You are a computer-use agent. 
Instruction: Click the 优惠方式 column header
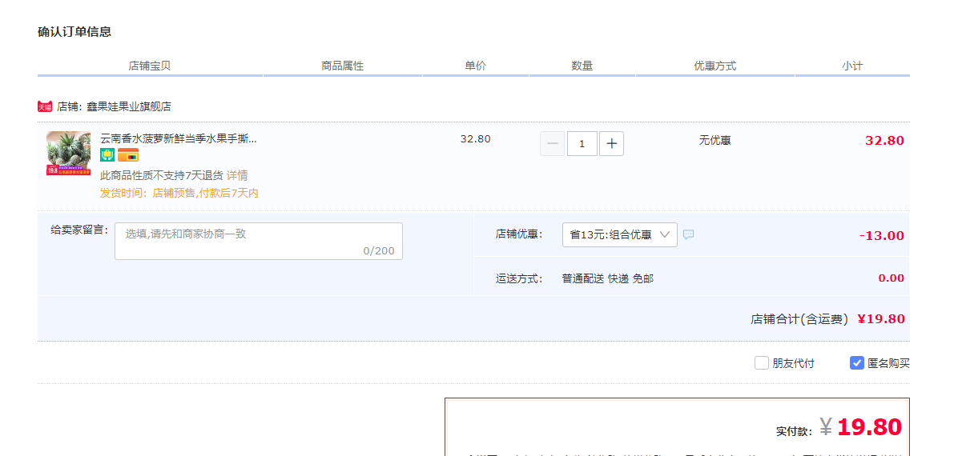pos(714,66)
